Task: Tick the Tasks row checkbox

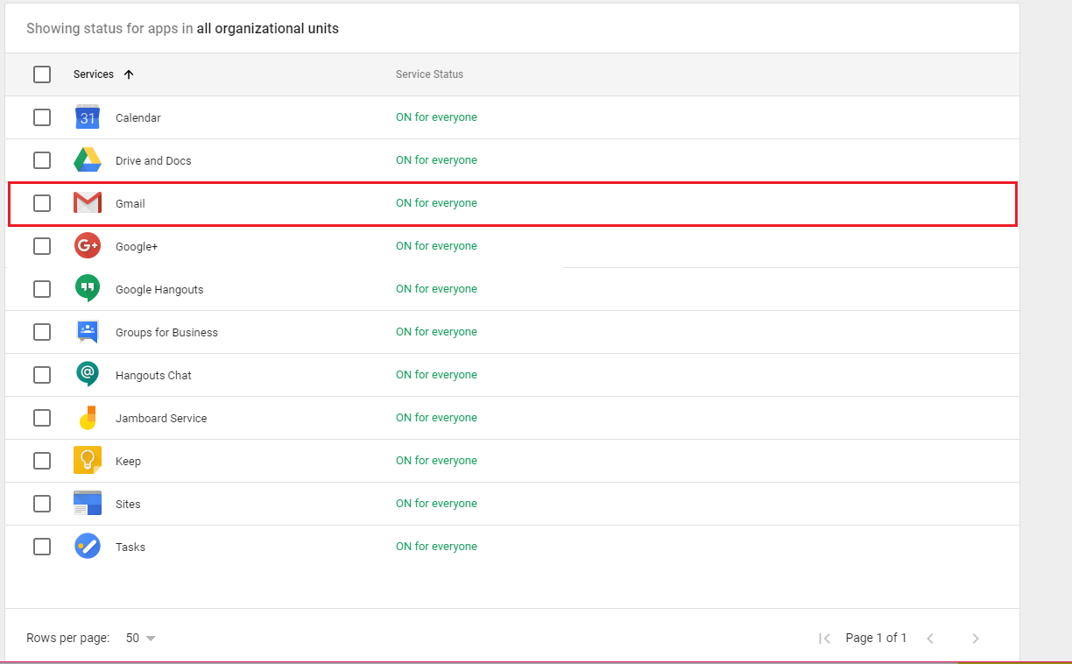Action: click(42, 547)
